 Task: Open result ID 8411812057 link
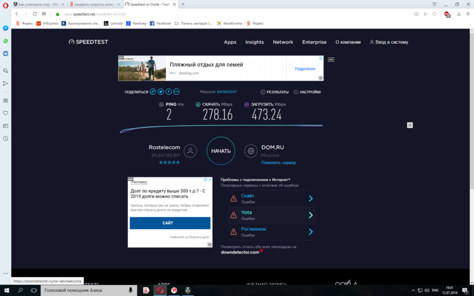pyautogui.click(x=227, y=92)
